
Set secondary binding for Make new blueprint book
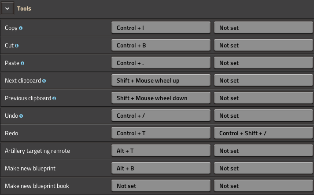[x=263, y=186]
